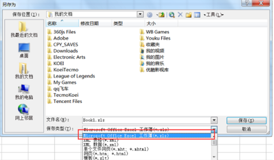Viewport: 274px width, 160px height.
Task: Select the 我的图片 folder
Action: click(152, 57)
